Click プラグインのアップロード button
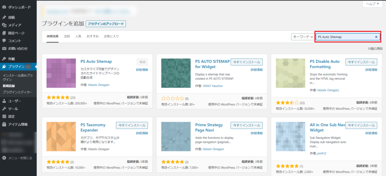Viewport: 386px width, 176px height. (x=106, y=24)
